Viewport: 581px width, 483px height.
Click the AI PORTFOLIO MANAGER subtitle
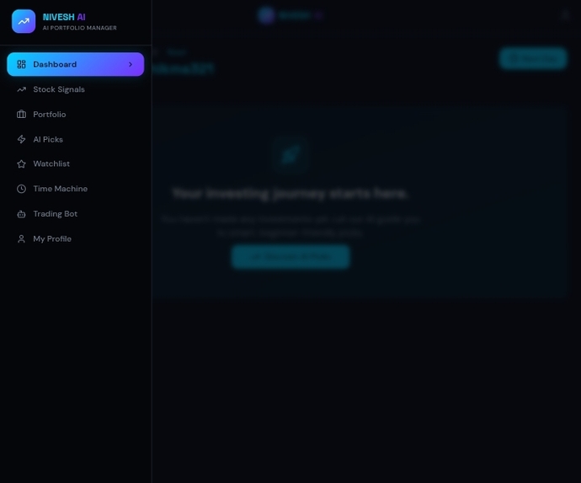[x=80, y=28]
